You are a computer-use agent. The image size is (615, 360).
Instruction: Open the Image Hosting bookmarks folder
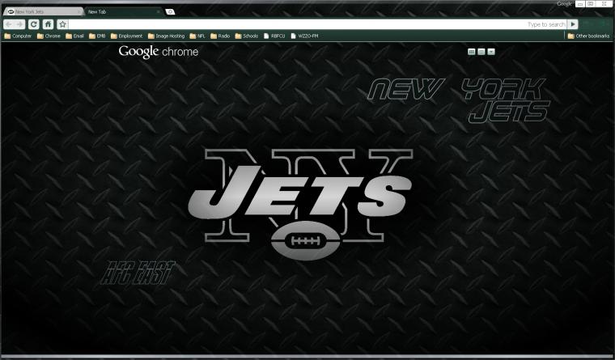166,36
